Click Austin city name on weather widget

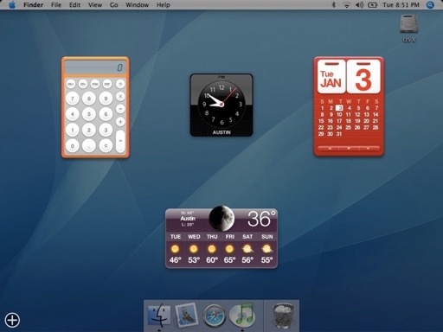tap(188, 219)
